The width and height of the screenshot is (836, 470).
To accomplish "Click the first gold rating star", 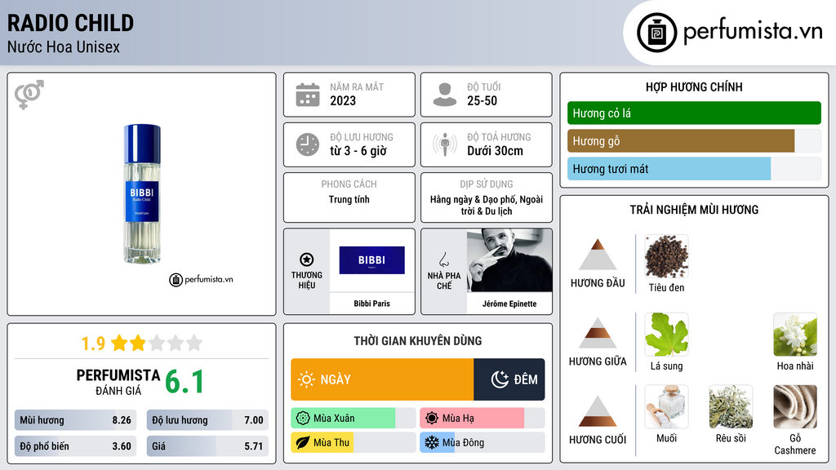I will coord(119,343).
